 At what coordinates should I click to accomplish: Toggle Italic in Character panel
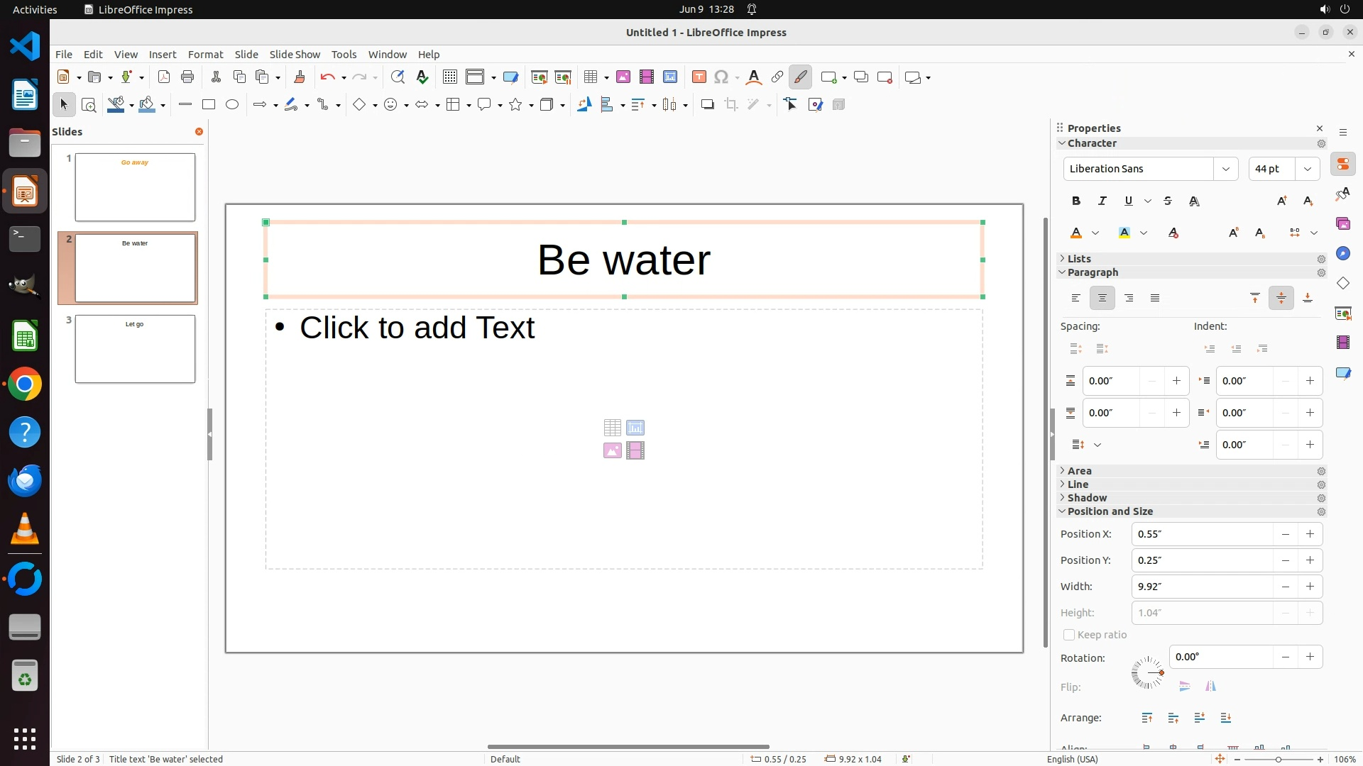tap(1102, 201)
